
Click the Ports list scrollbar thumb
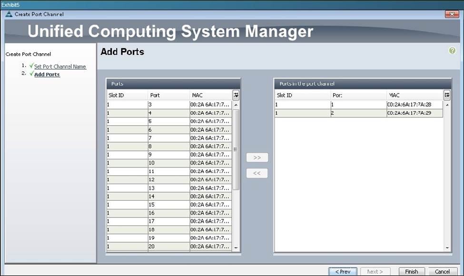pyautogui.click(x=236, y=149)
